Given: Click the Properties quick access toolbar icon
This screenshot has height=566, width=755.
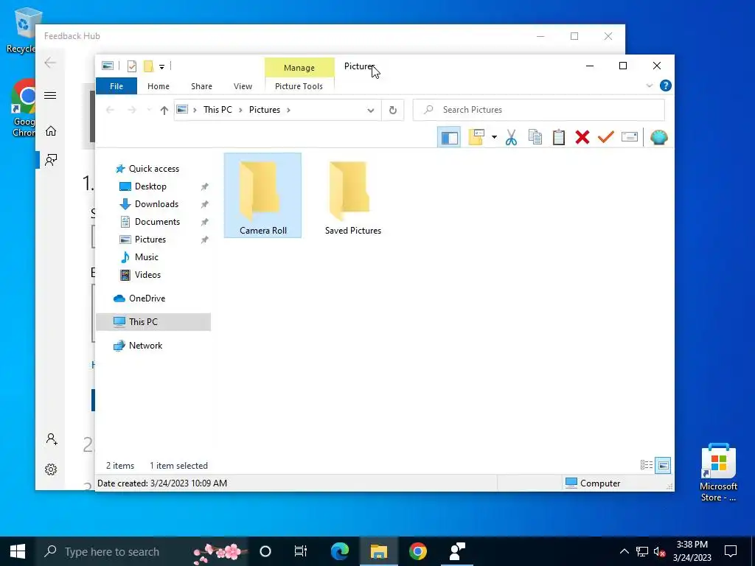Looking at the screenshot, I should pos(131,66).
